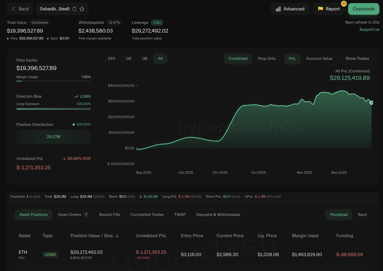The image size is (383, 271).
Task: Click the All PnL total $29,125,419.89
Action: (x=350, y=78)
